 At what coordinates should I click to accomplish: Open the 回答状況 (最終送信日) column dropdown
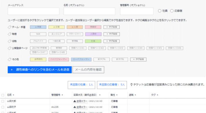point(100,95)
